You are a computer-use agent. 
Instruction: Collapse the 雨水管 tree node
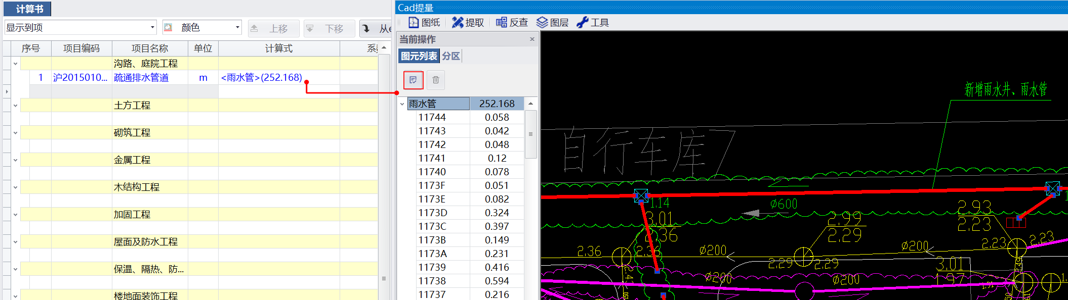click(402, 104)
